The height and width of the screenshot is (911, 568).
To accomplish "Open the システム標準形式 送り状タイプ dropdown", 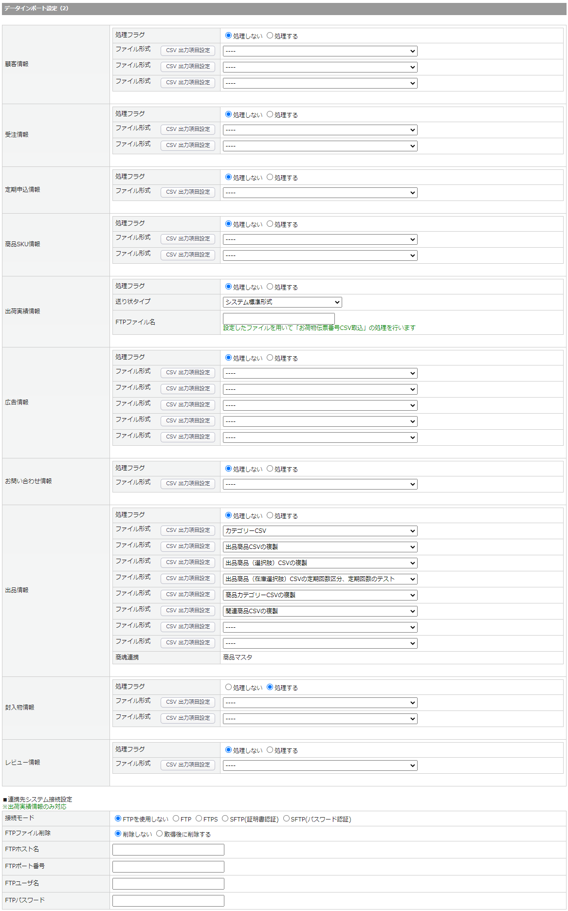I will 282,302.
